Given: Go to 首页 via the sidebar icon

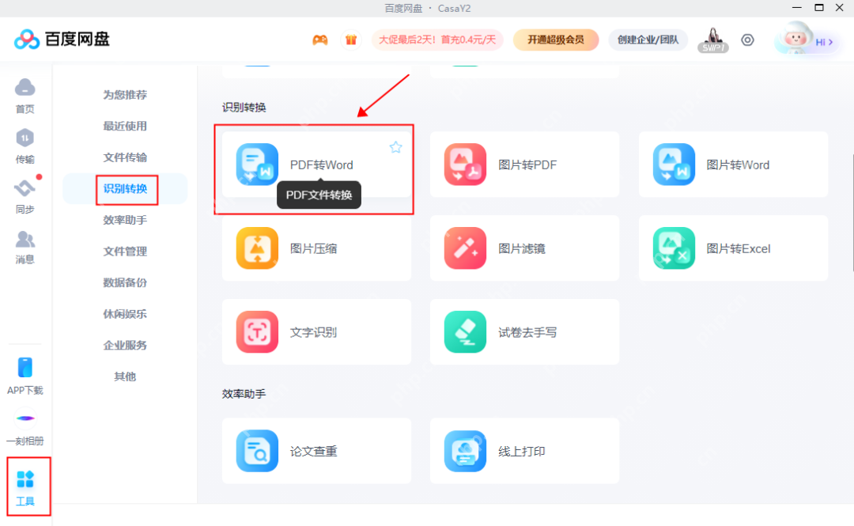Looking at the screenshot, I should [25, 95].
